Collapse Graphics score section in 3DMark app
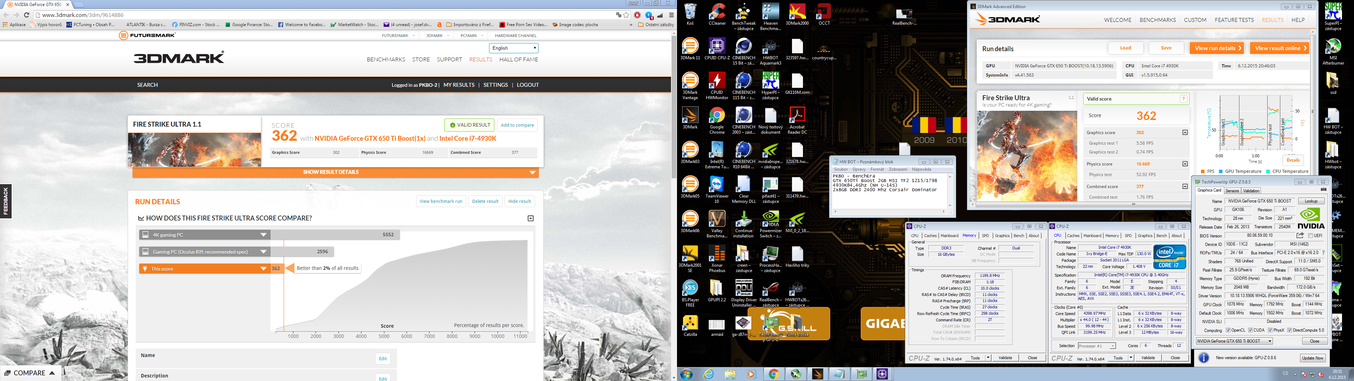The image size is (1354, 381). (1185, 133)
